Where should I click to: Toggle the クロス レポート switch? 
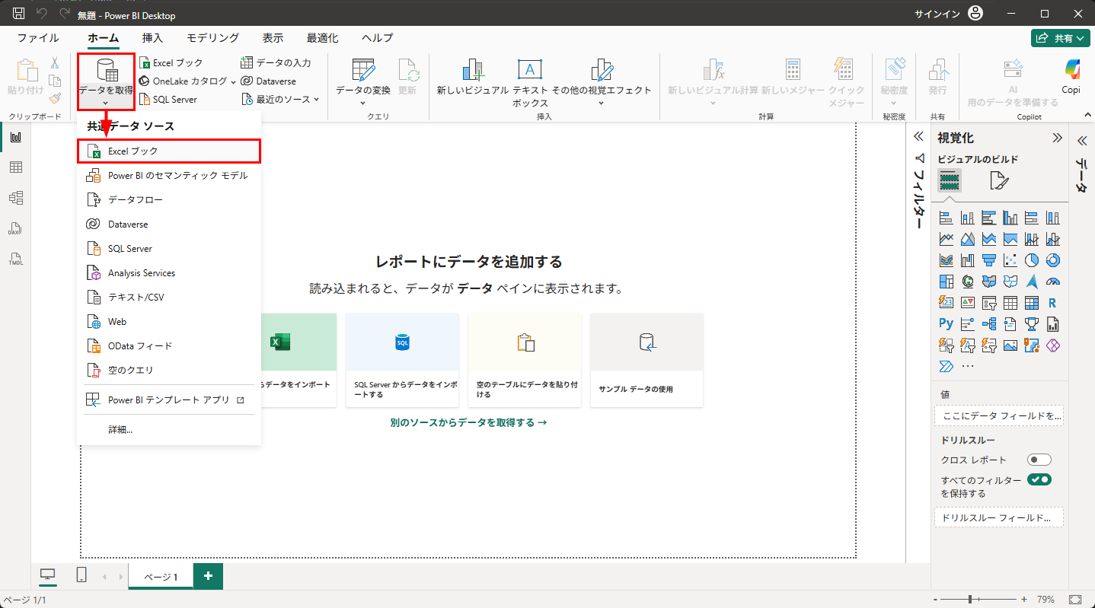1039,460
